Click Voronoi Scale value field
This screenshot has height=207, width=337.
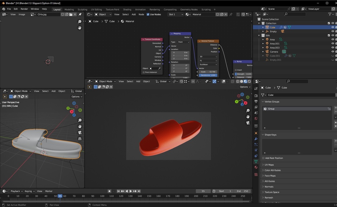208,72
